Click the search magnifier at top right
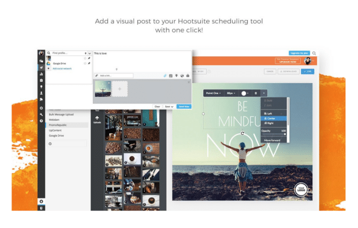Viewport: 358px width, 228px height. (x=314, y=53)
